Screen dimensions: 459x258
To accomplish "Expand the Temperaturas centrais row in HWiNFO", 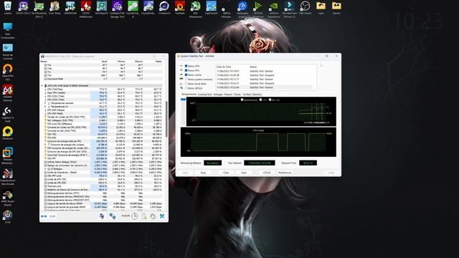I will pos(45,103).
